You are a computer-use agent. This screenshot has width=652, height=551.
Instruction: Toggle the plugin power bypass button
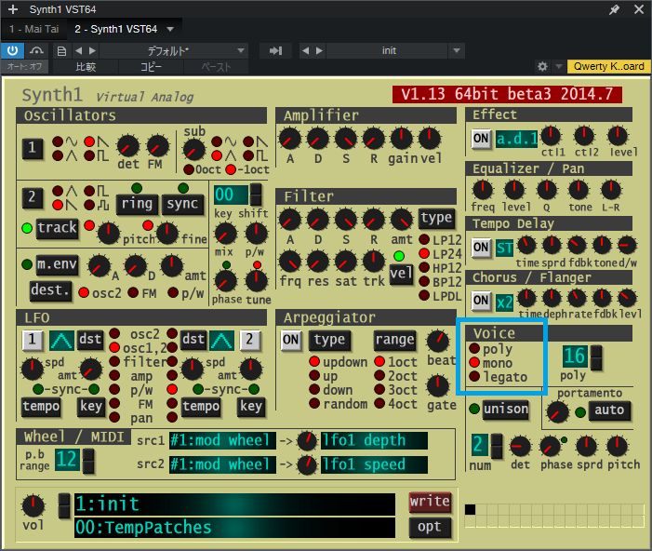pyautogui.click(x=13, y=50)
